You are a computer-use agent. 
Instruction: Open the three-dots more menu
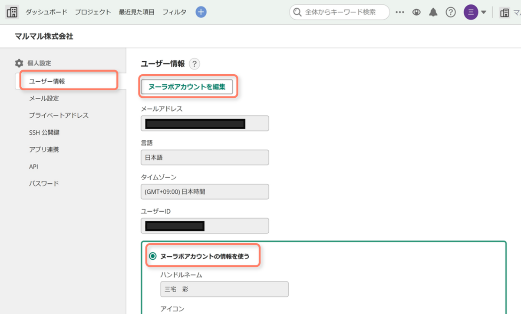[400, 12]
